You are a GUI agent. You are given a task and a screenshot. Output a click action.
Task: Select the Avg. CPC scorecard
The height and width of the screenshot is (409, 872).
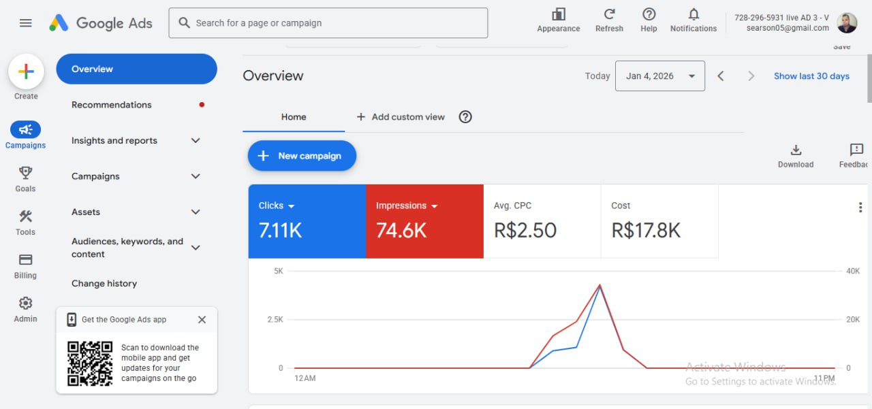tap(542, 221)
